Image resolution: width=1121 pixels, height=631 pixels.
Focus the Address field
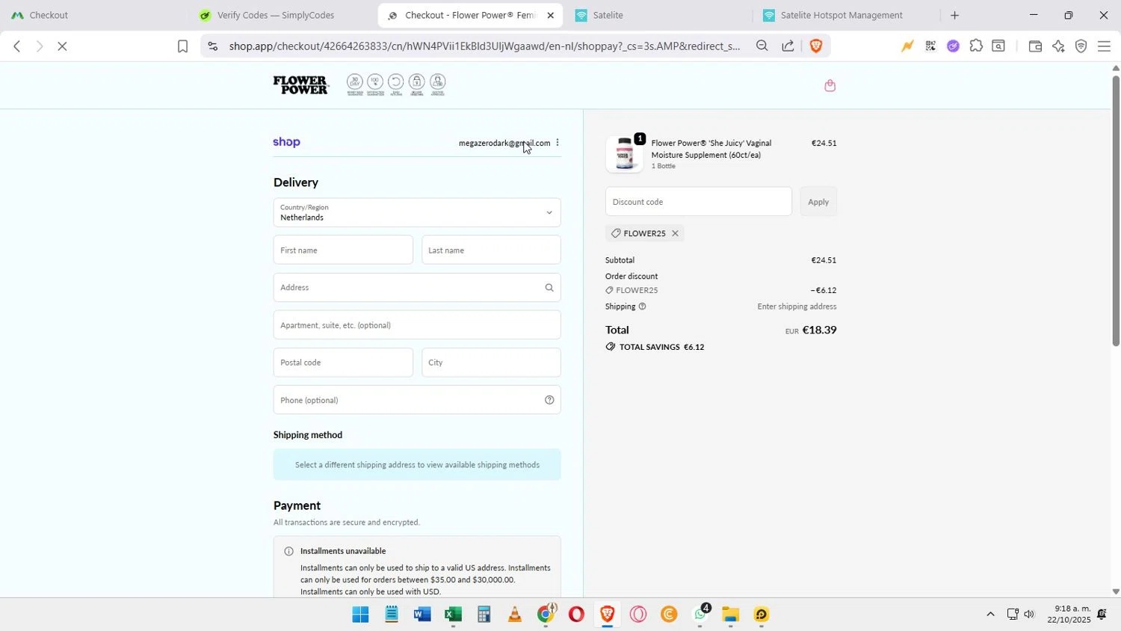pos(417,287)
